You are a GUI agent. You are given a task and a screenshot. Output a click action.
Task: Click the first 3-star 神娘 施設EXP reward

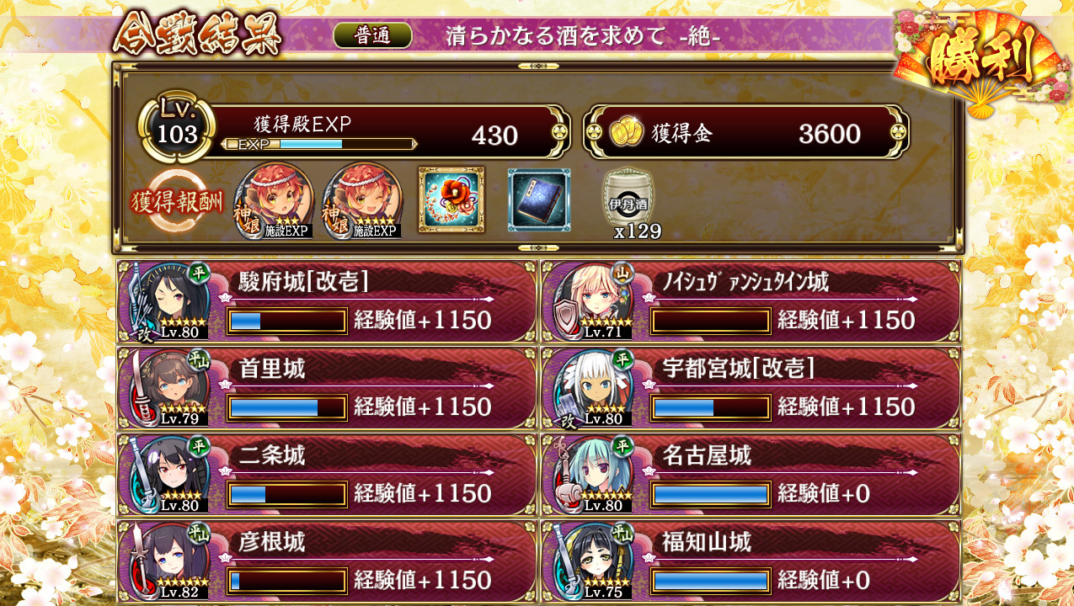(x=273, y=201)
